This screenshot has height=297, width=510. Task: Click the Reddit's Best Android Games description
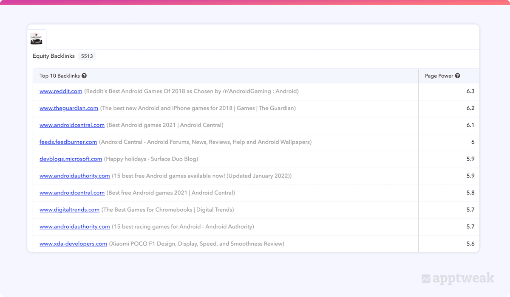coord(192,91)
